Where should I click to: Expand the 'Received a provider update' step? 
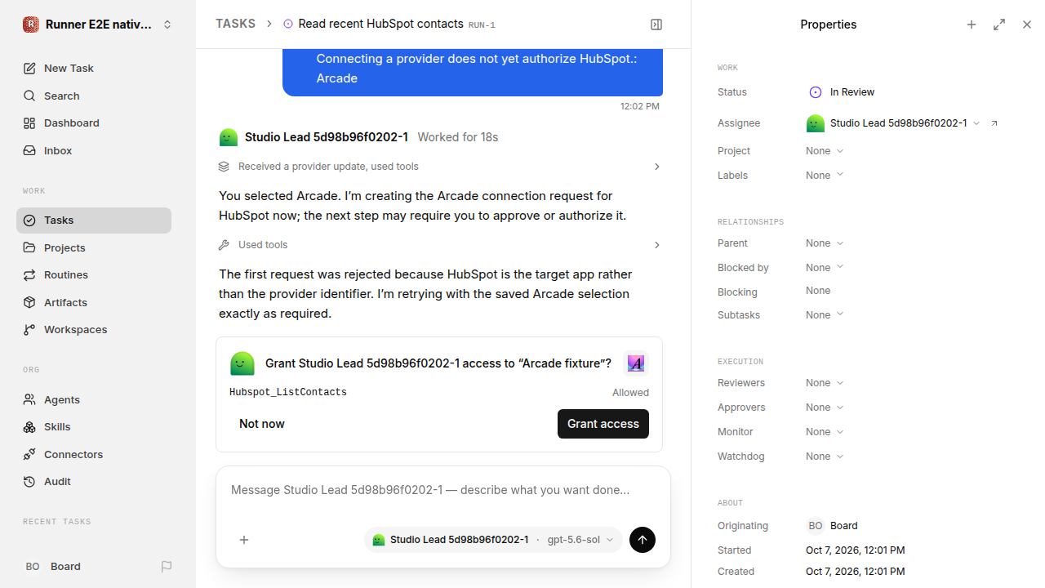439,167
